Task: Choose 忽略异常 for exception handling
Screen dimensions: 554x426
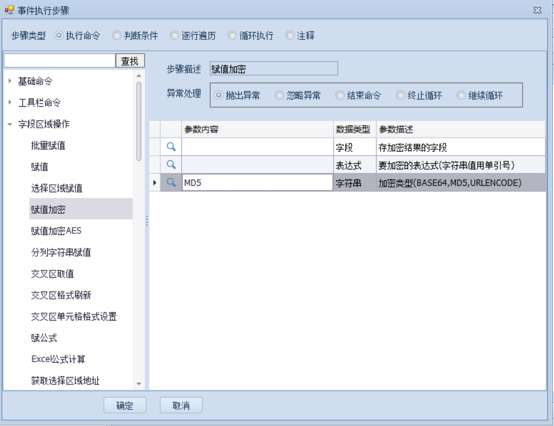Action: (x=279, y=96)
